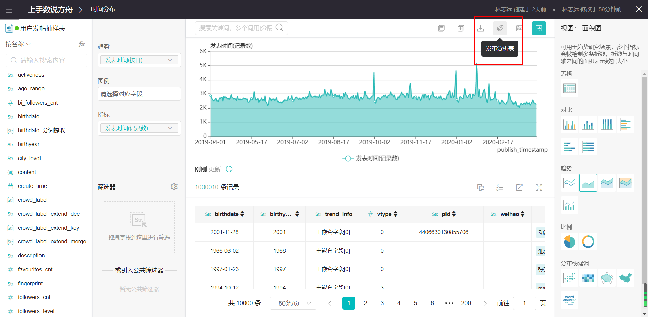Click the copy table icon above data grid
The height and width of the screenshot is (317, 648).
(x=481, y=188)
